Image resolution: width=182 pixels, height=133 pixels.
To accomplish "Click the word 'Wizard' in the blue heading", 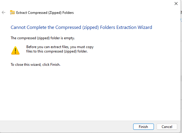I will tap(145, 27).
